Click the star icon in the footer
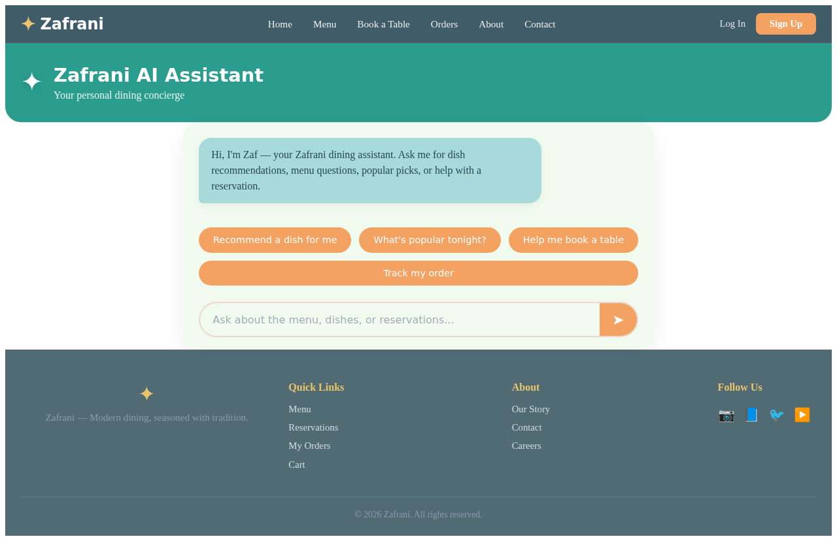The width and height of the screenshot is (837, 541). click(146, 394)
